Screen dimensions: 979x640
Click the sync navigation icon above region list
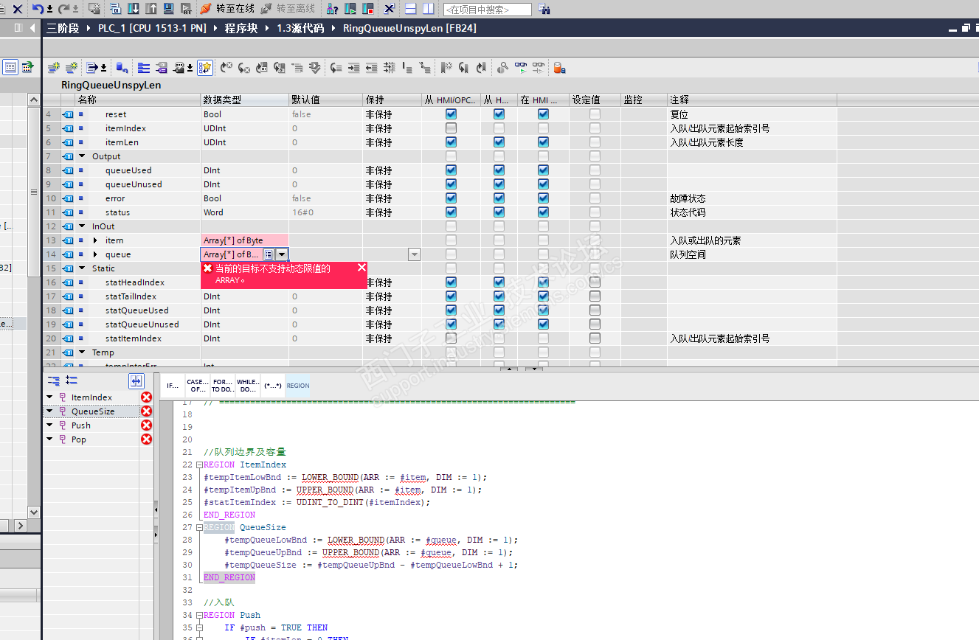136,380
